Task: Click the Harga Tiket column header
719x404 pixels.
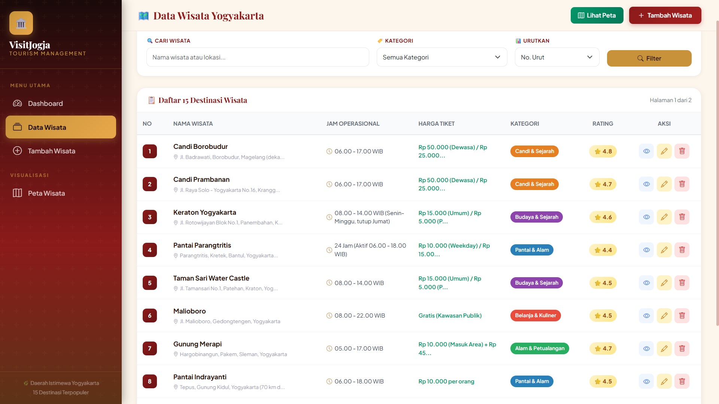Action: [437, 123]
